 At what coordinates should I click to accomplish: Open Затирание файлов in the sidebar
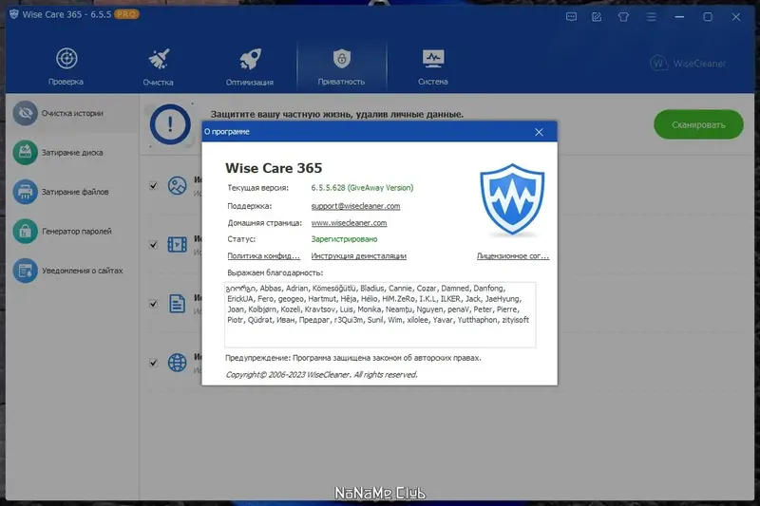(x=73, y=192)
